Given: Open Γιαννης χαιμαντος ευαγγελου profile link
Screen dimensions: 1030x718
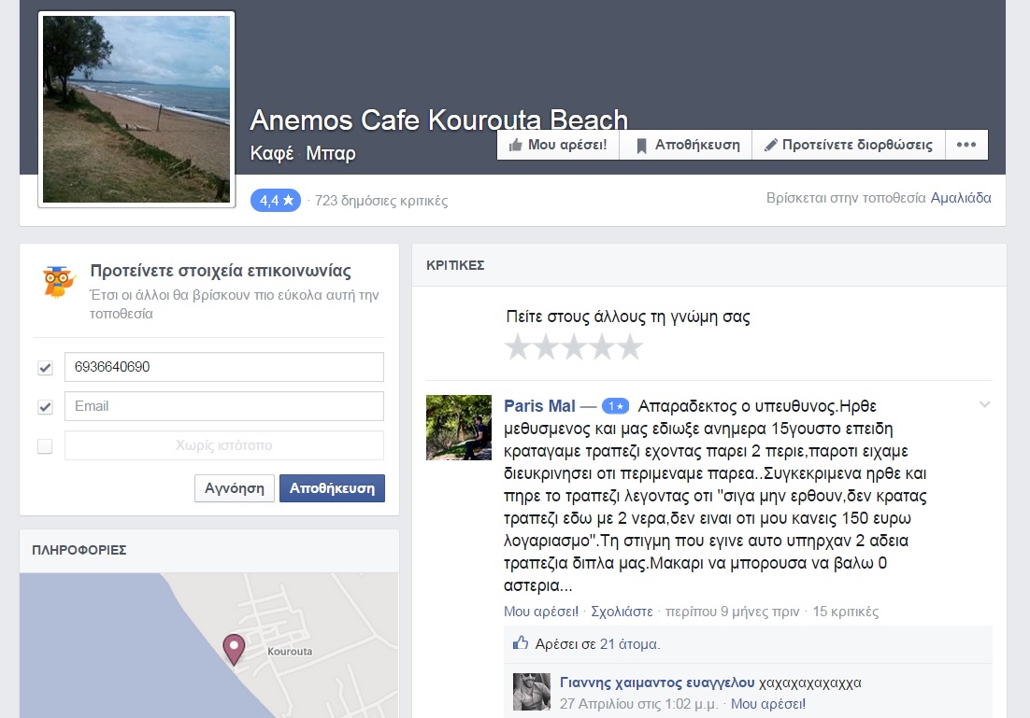Looking at the screenshot, I should (x=657, y=683).
